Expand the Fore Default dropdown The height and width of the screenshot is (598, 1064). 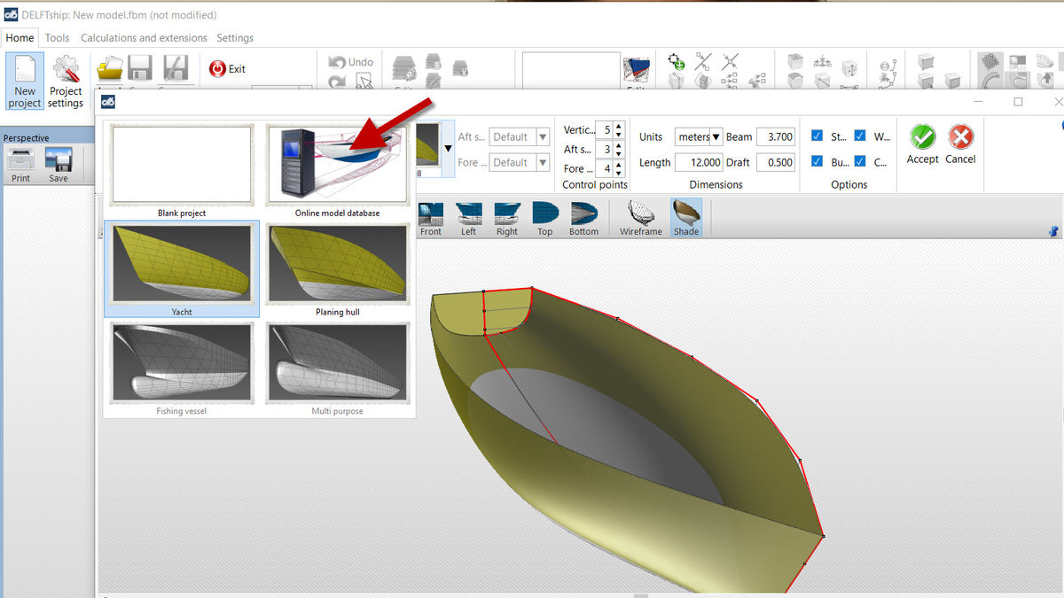(520, 163)
